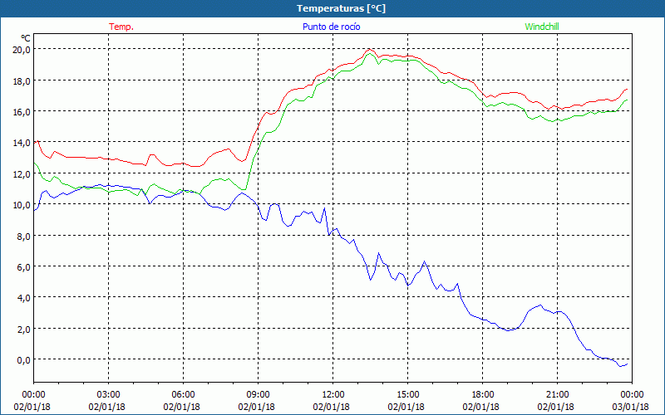Select the blue 'Punto de rocío' legend label
The image size is (665, 415).
click(x=331, y=27)
